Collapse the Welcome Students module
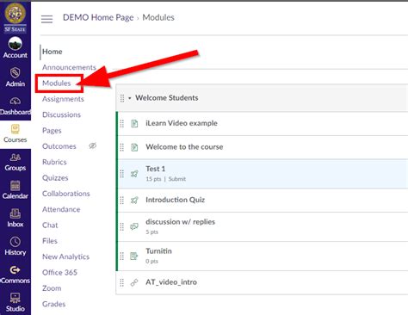This screenshot has height=315, width=408. tap(130, 98)
